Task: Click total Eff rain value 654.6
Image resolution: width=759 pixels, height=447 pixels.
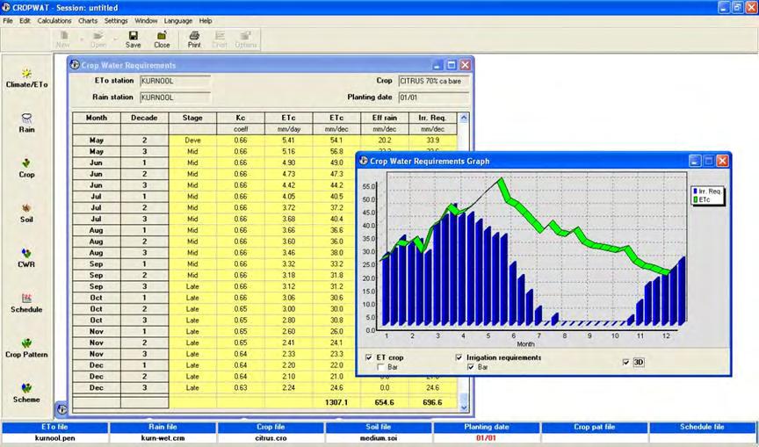Action: 385,402
